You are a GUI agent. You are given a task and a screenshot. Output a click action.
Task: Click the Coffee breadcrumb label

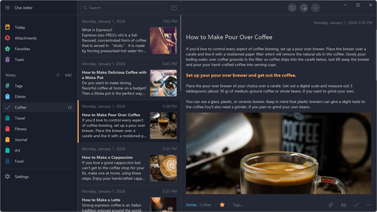click(x=205, y=205)
